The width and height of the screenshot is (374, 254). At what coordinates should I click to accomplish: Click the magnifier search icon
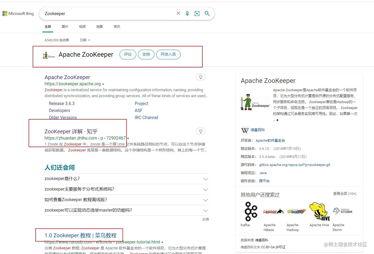(207, 13)
